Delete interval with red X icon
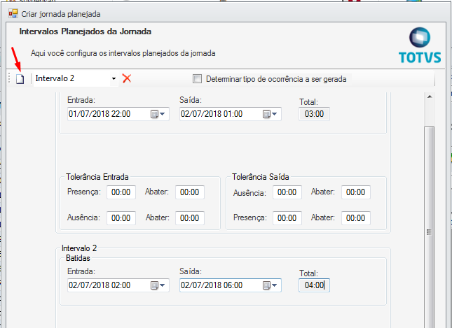452x328 pixels. click(127, 78)
